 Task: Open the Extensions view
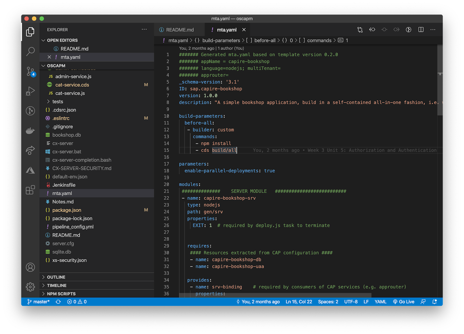click(30, 190)
